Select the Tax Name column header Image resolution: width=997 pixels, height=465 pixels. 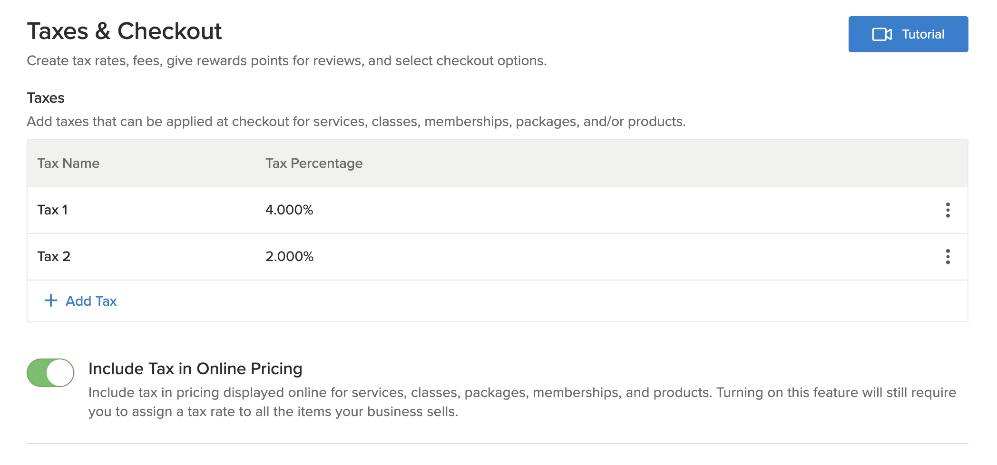[x=68, y=163]
